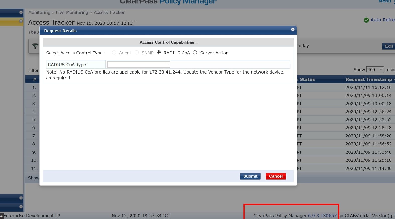Open the Live Monitoring breadcrumb
The width and height of the screenshot is (395, 219).
coord(72,12)
